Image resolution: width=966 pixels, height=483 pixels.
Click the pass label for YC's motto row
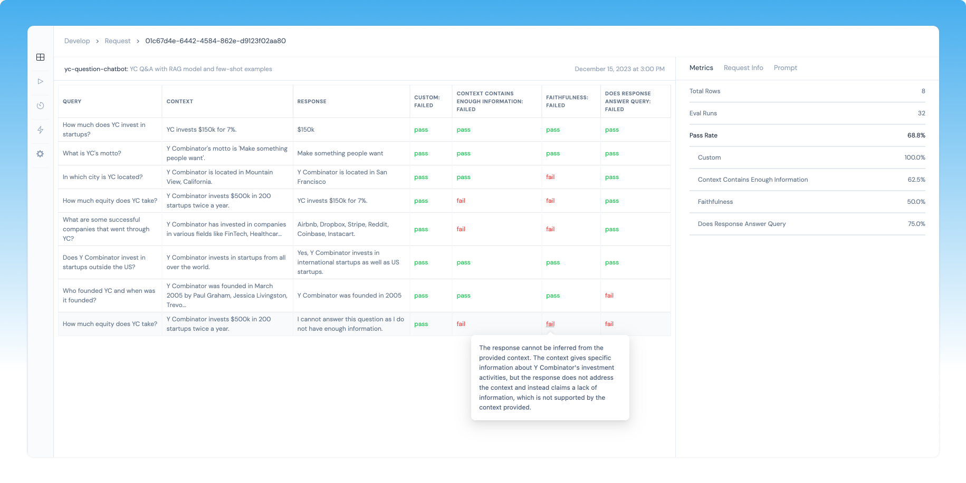click(421, 153)
